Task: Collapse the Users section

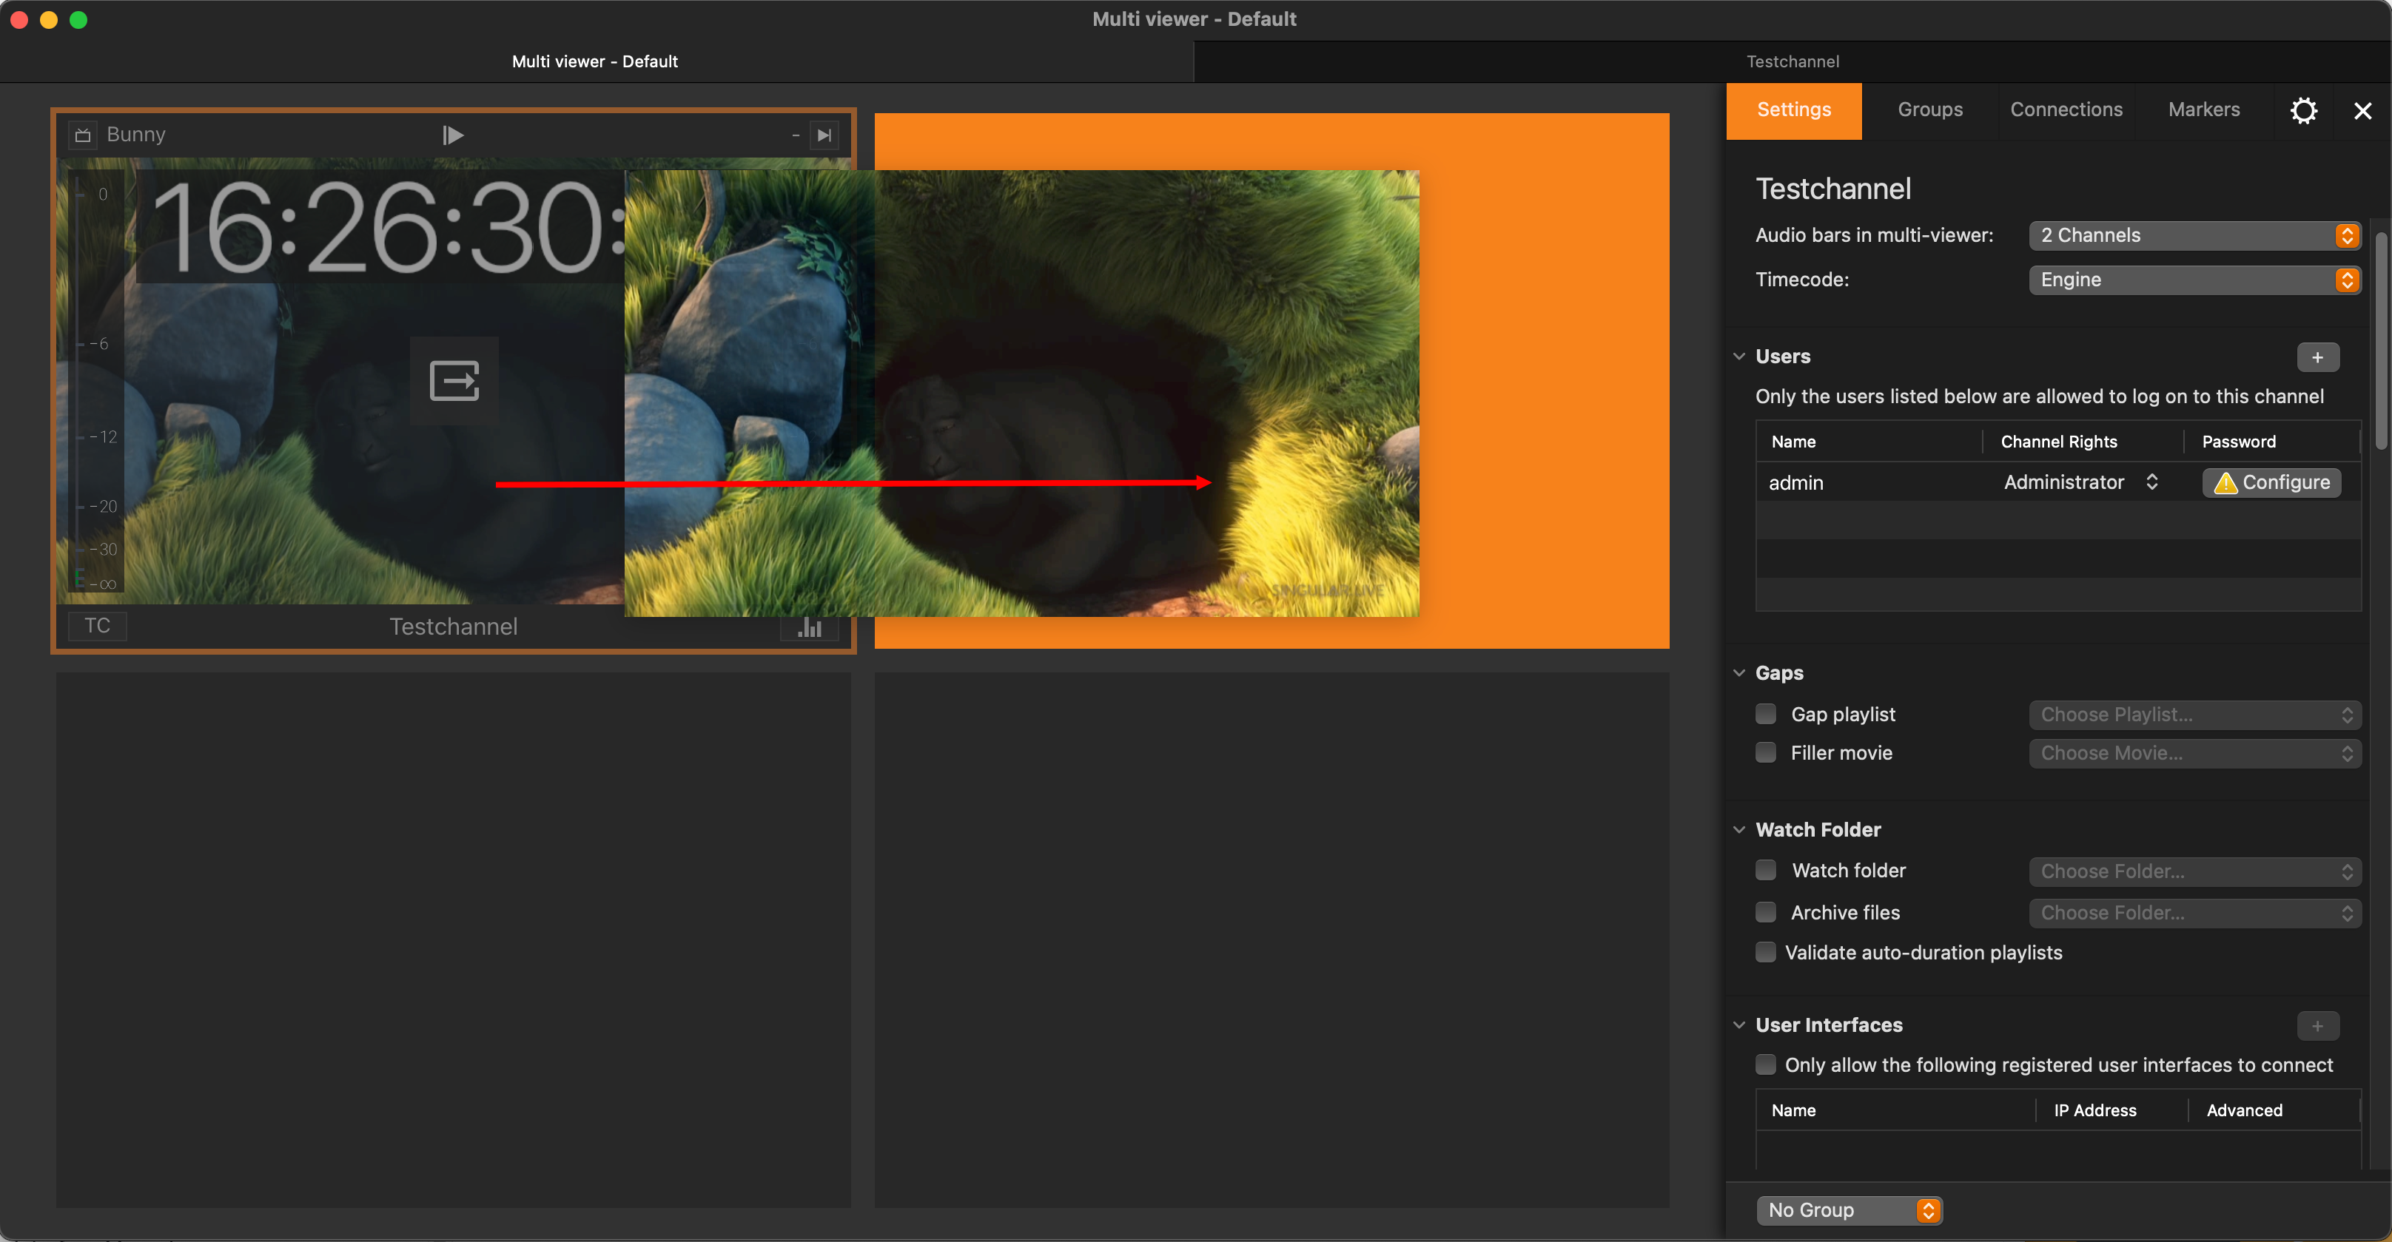Action: pos(1739,357)
